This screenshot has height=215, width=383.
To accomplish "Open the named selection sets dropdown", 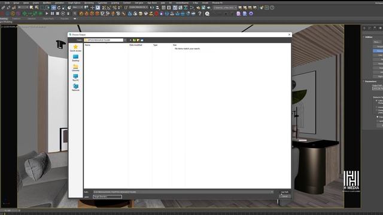I will point(138,8).
